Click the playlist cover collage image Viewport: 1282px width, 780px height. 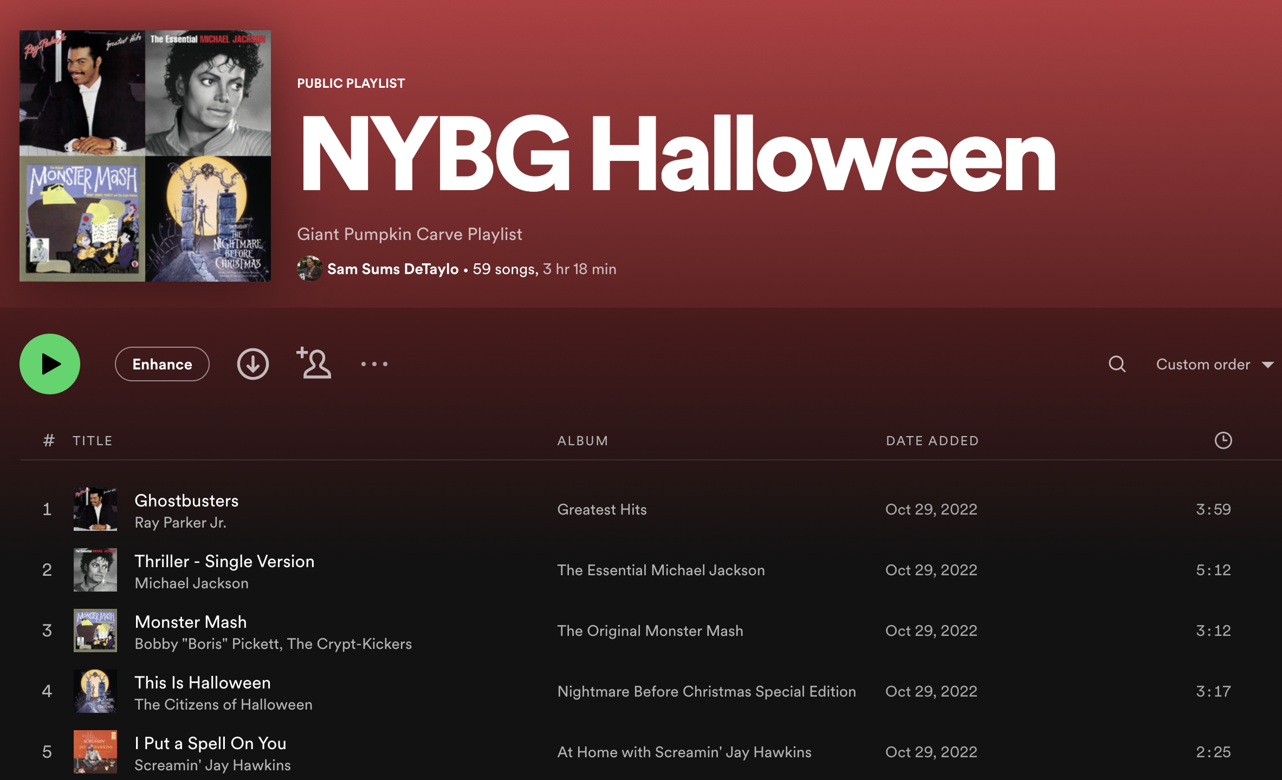point(145,156)
